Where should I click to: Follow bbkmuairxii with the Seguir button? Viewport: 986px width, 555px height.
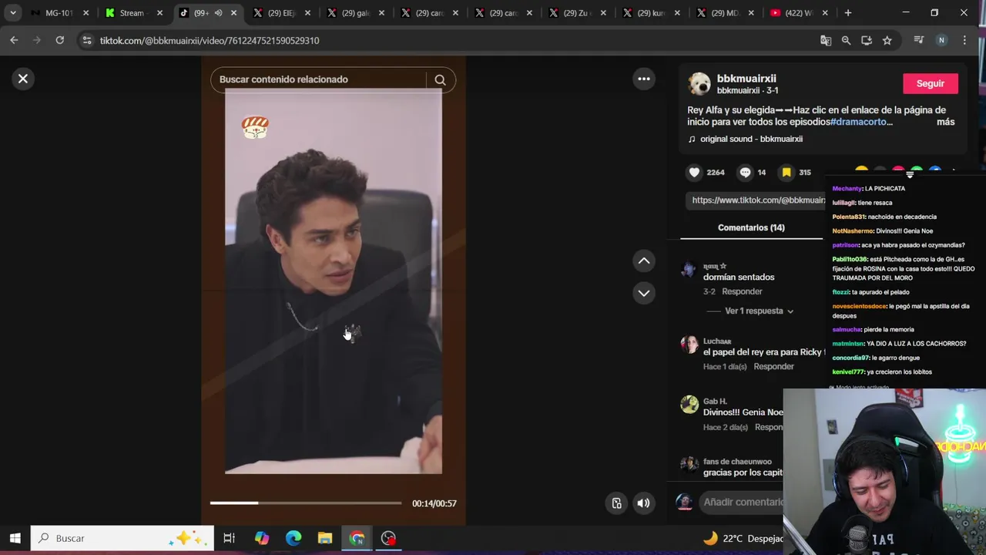[930, 83]
